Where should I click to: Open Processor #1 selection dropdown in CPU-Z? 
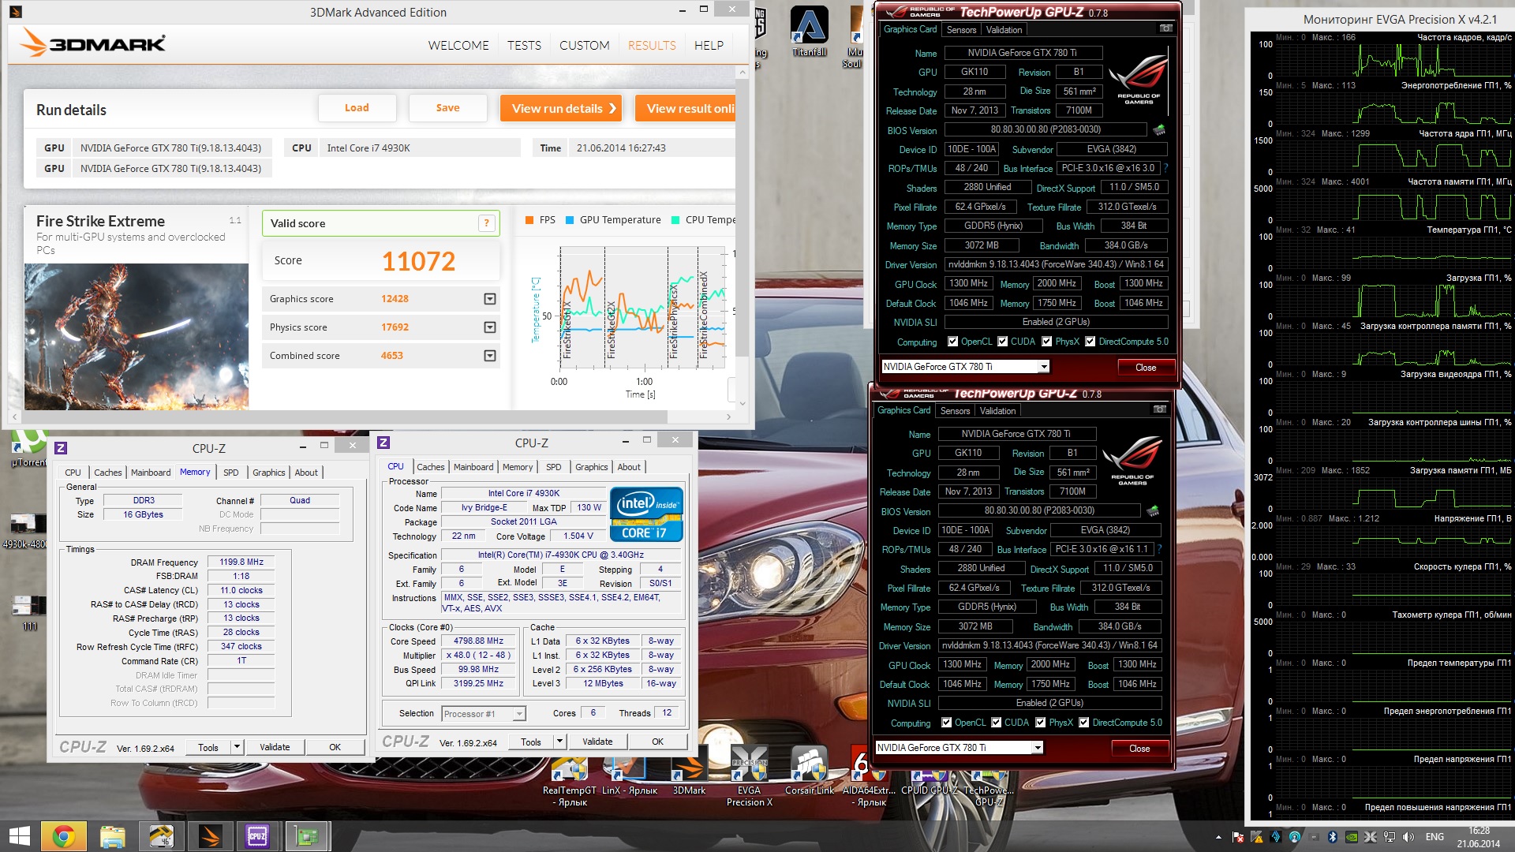519,714
